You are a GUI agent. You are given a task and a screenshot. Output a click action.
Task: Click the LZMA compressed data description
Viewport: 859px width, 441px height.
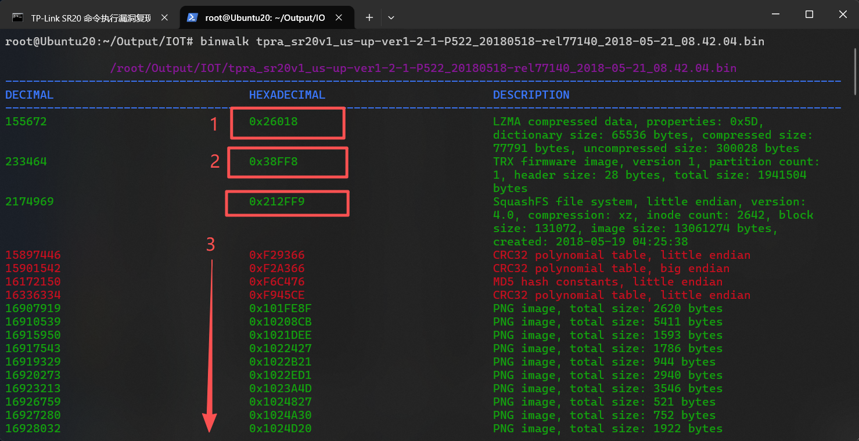point(652,135)
